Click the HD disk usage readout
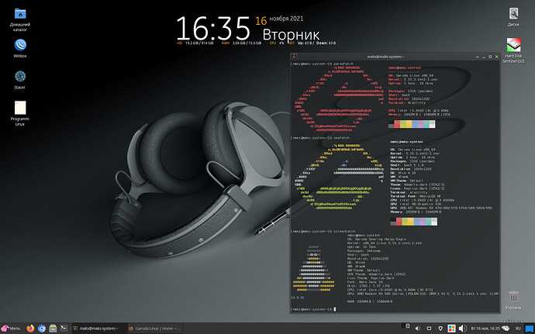This screenshot has height=334, width=535. [195, 43]
